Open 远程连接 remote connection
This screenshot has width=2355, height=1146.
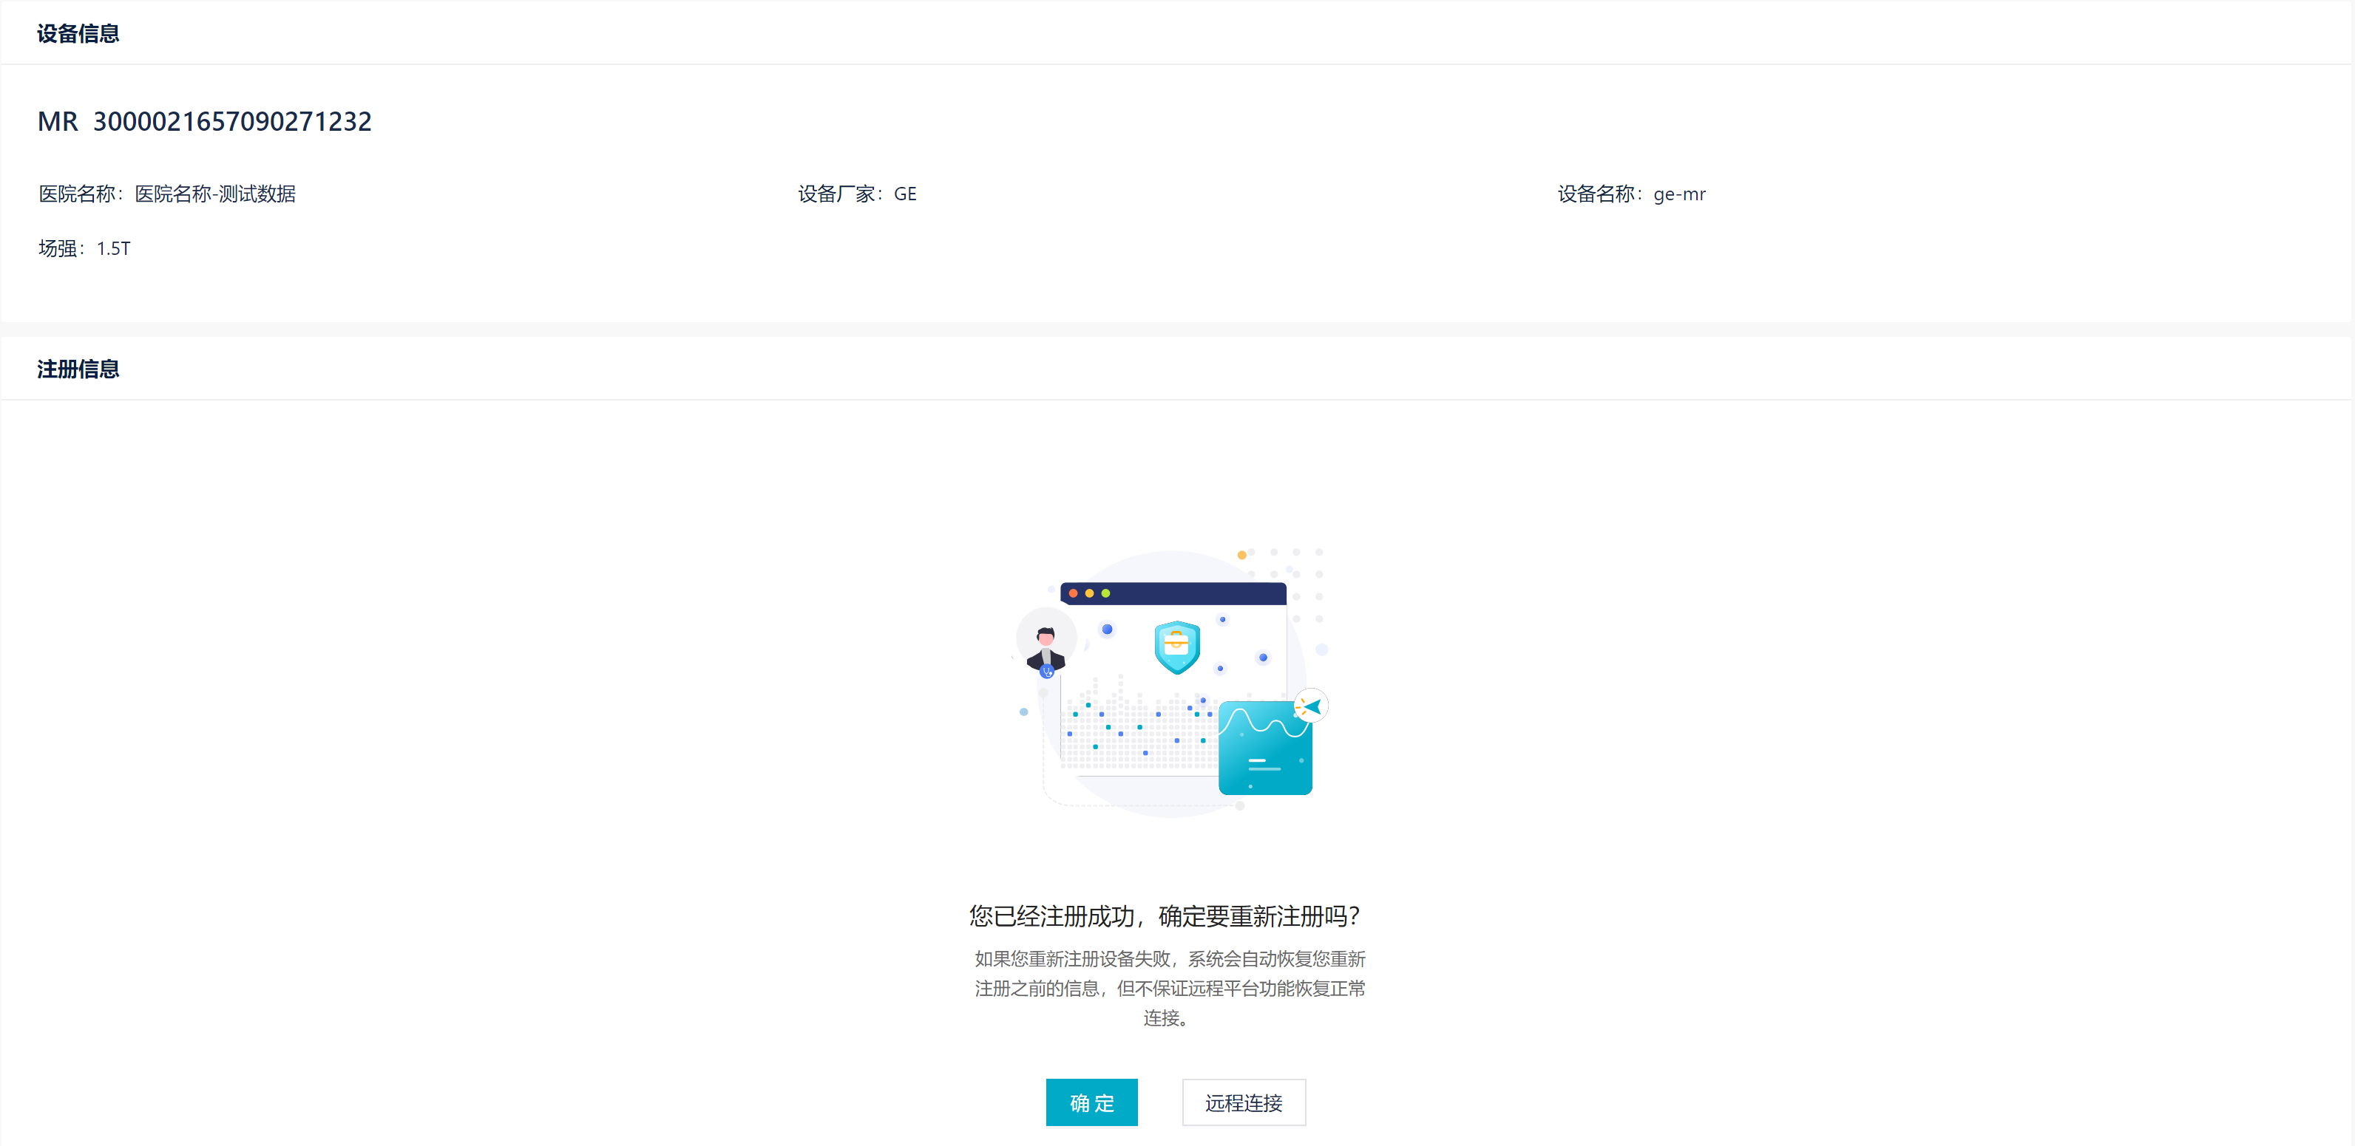tap(1244, 1102)
